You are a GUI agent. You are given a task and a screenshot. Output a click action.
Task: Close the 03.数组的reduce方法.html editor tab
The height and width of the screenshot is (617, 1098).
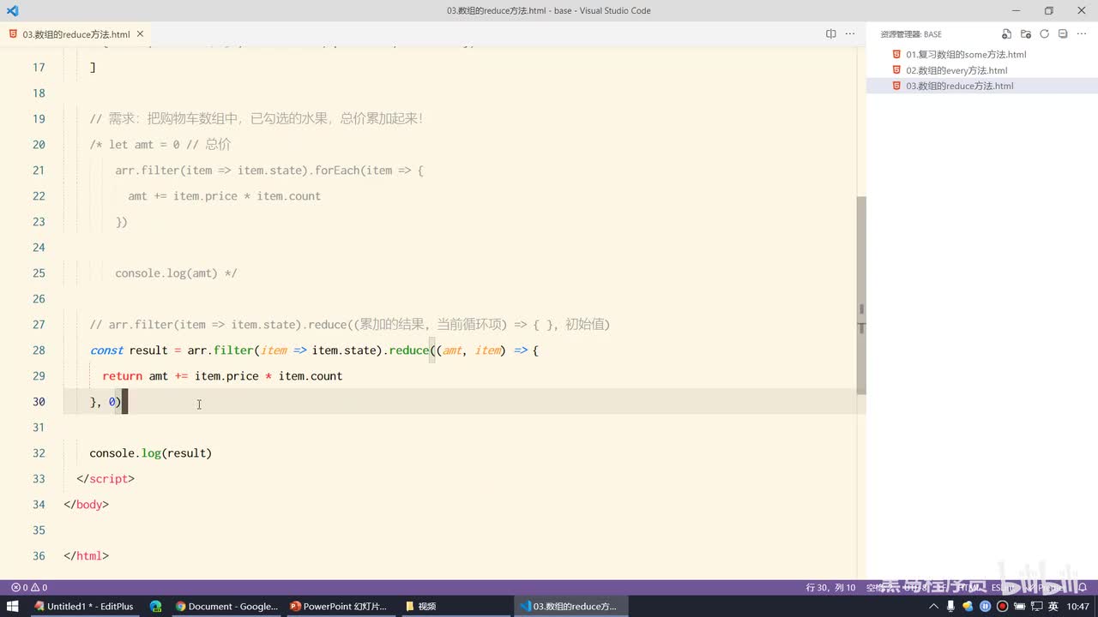tap(139, 34)
